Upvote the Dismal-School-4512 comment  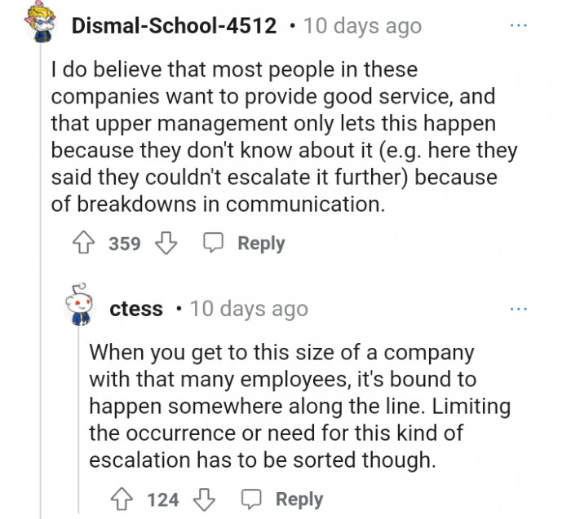pyautogui.click(x=83, y=244)
